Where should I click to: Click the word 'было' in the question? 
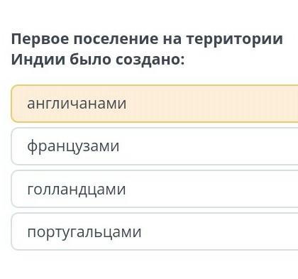[x=90, y=60]
